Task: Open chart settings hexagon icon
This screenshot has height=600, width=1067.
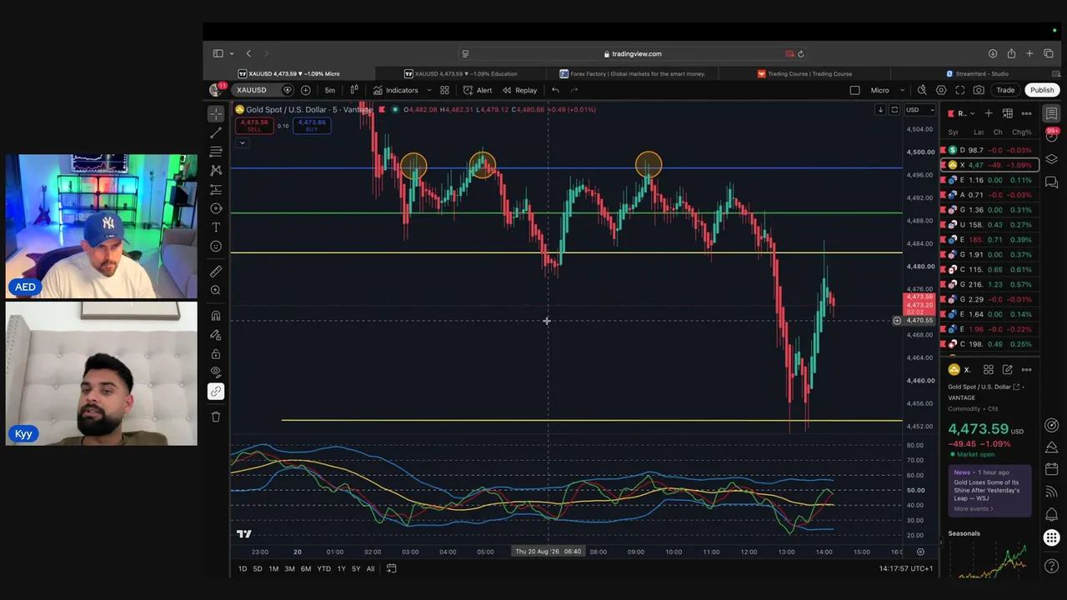Action: (x=941, y=90)
